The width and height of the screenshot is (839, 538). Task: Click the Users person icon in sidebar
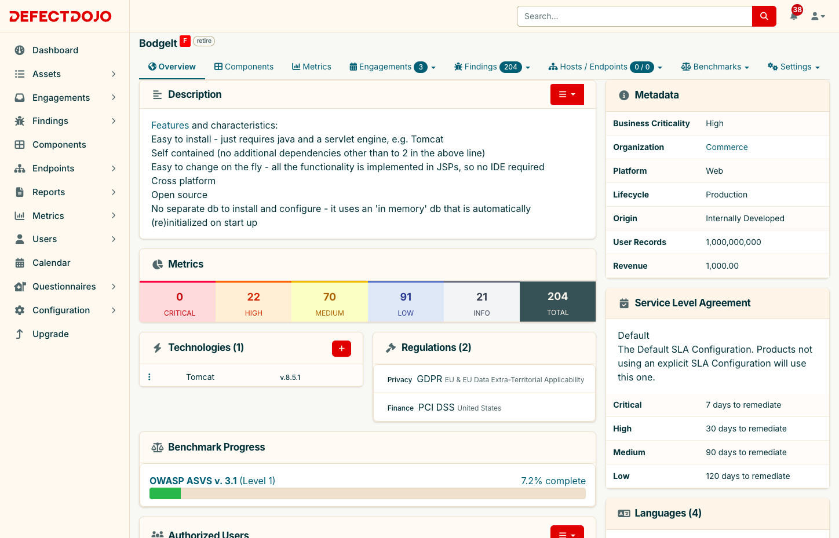click(x=20, y=239)
